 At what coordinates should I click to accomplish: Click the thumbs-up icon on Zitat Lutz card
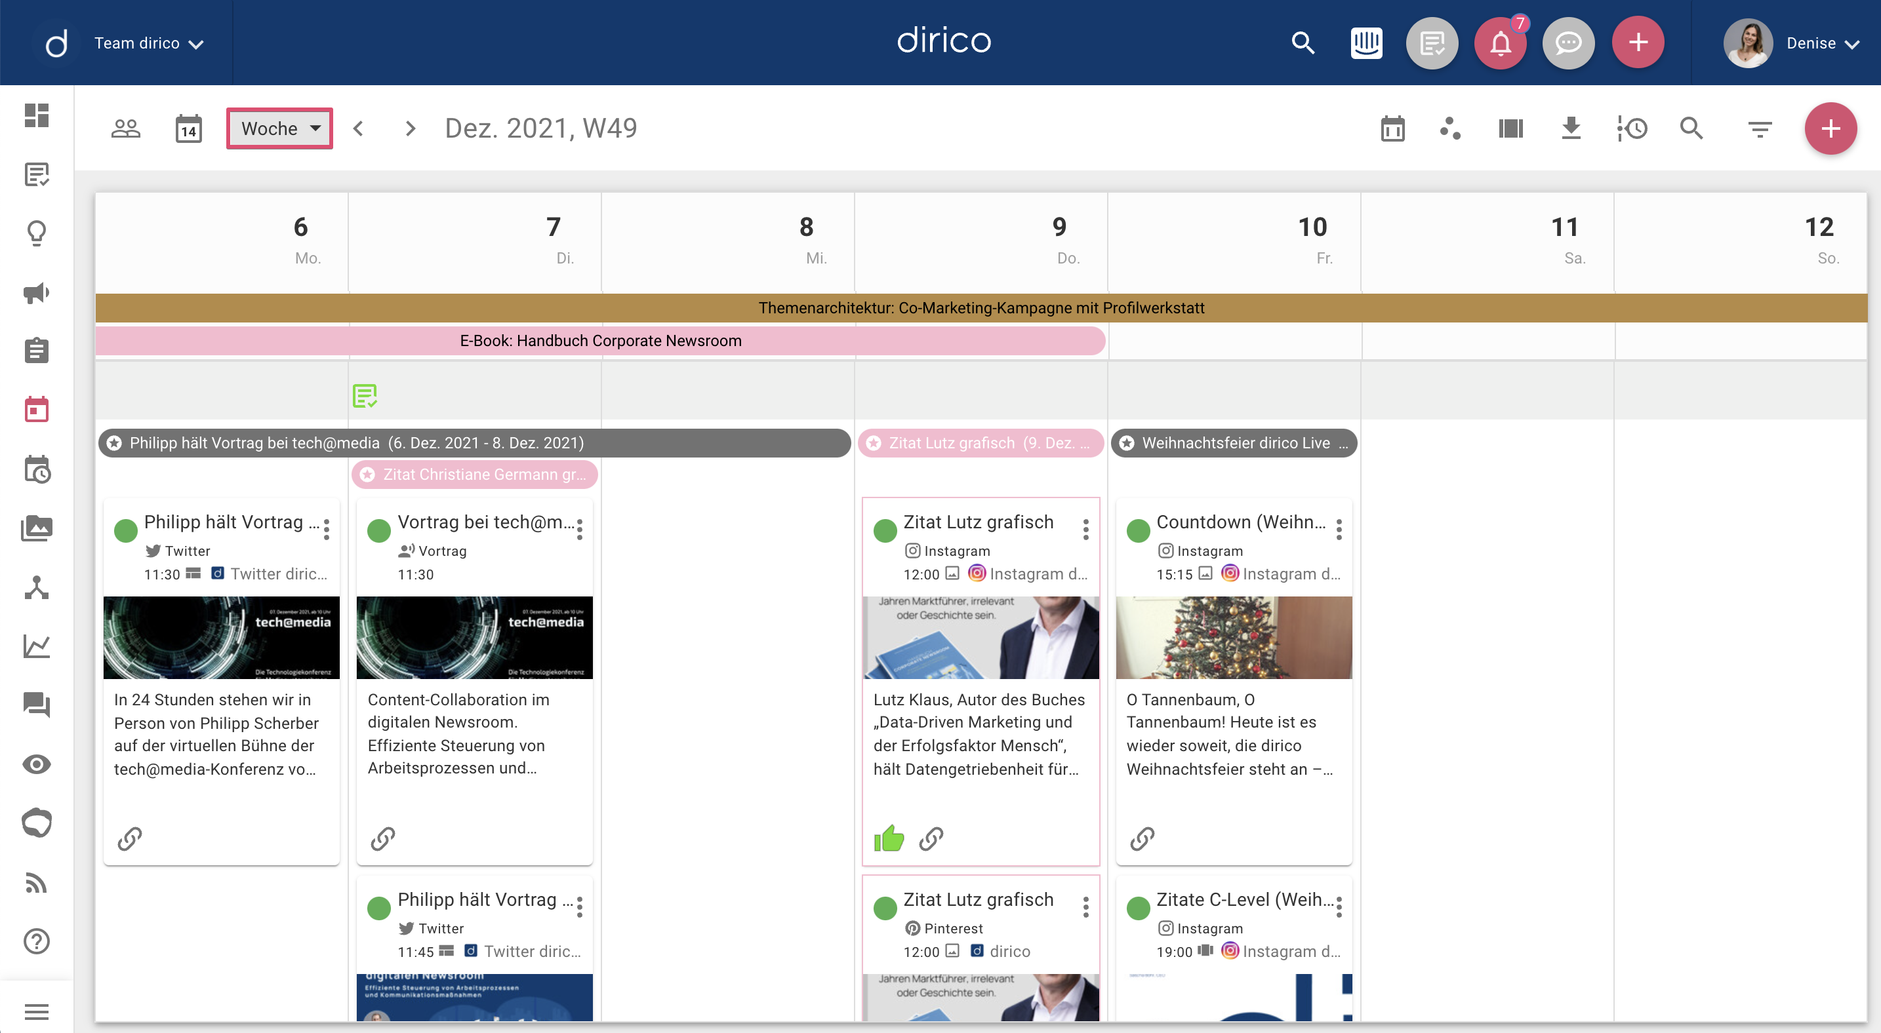(889, 838)
